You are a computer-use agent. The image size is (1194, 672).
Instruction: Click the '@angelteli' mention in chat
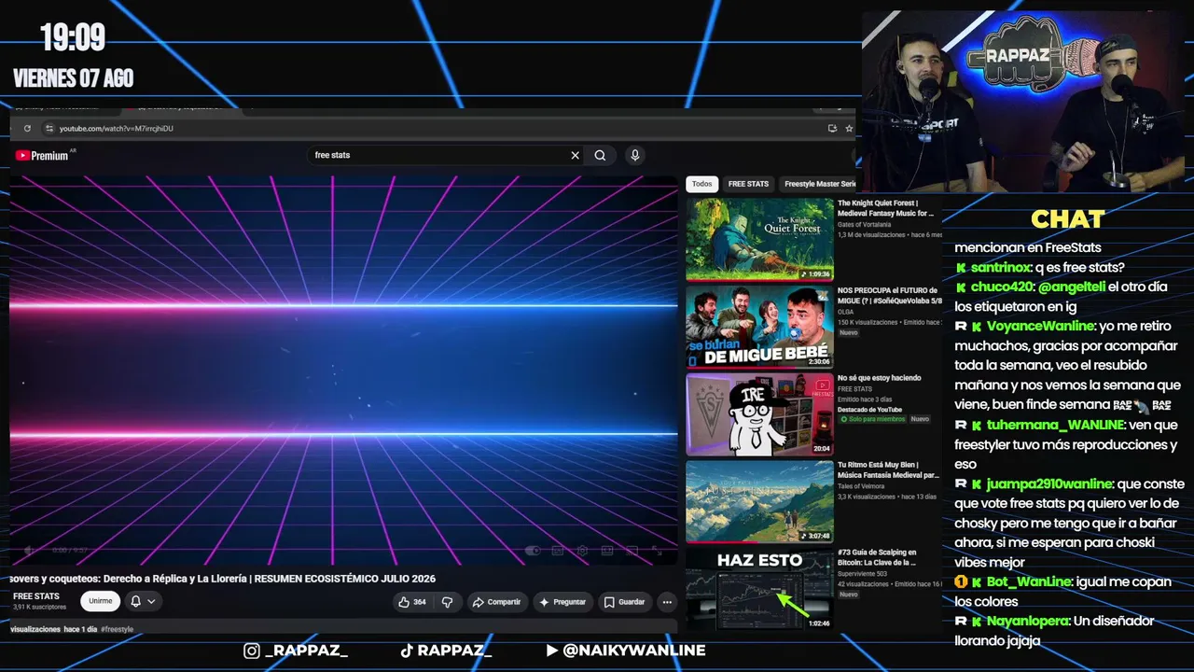tap(1071, 287)
